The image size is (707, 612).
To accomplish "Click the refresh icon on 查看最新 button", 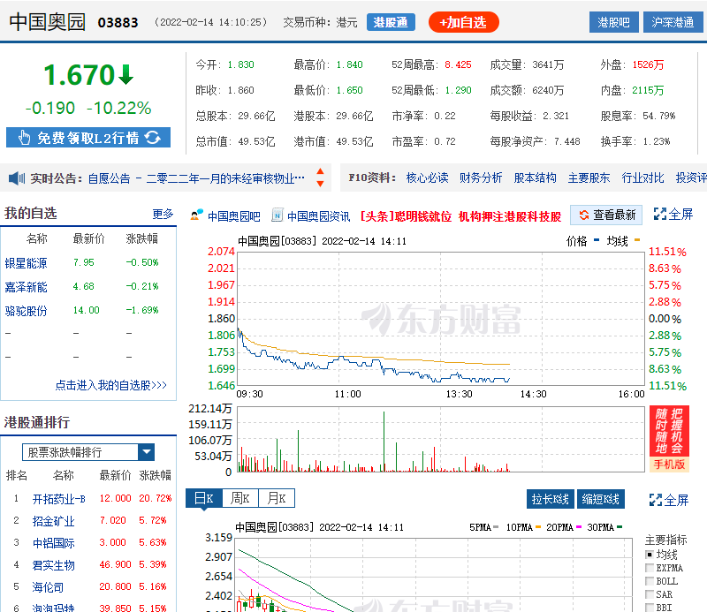I will click(583, 214).
